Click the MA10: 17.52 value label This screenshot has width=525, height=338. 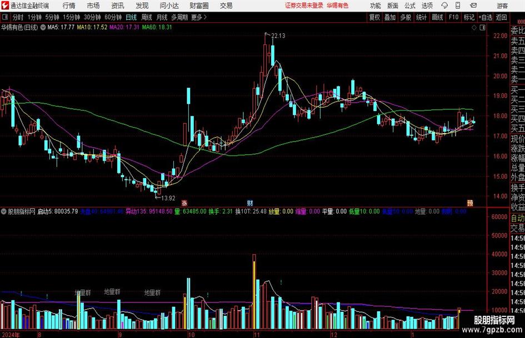pyautogui.click(x=92, y=27)
